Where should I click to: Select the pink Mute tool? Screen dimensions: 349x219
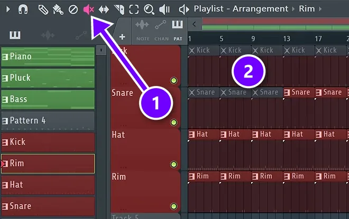[x=89, y=9]
